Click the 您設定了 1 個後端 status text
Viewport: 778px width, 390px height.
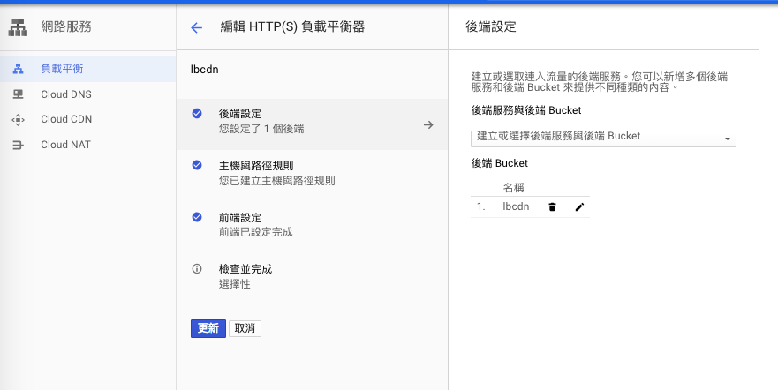coord(261,130)
